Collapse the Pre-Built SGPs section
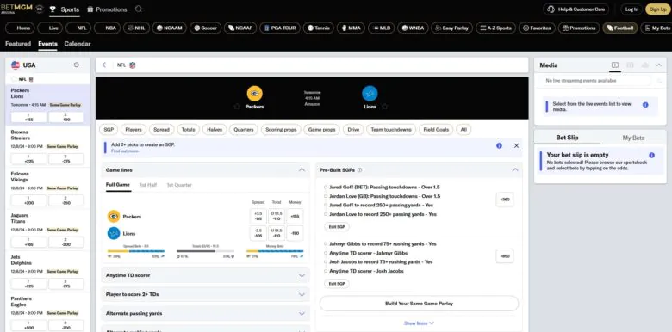Viewport: 672px width, 332px height. [515, 169]
